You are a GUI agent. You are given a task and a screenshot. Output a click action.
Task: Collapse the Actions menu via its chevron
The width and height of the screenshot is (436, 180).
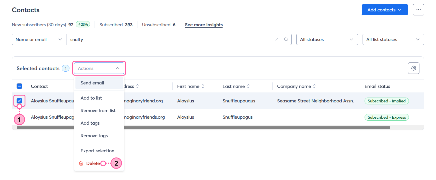click(x=118, y=68)
